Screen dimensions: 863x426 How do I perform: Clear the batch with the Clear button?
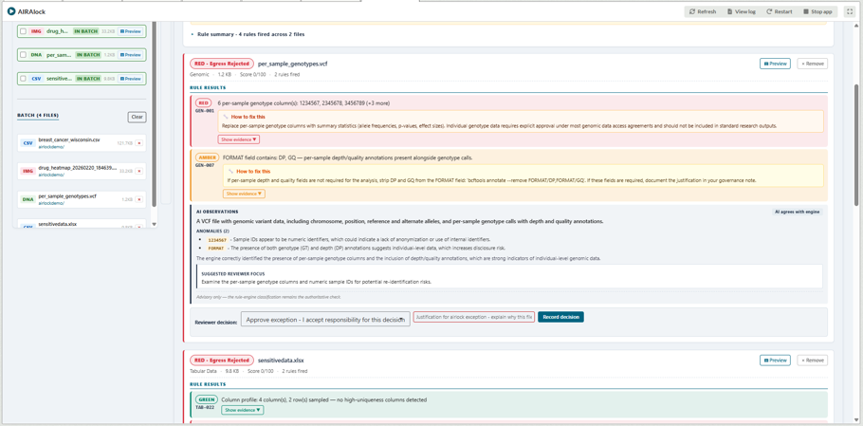point(138,117)
